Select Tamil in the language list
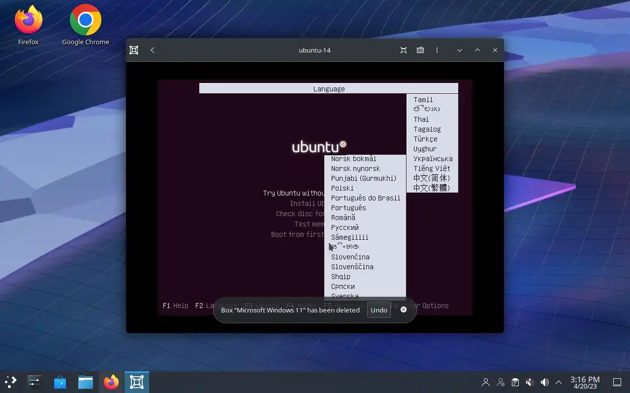This screenshot has height=393, width=630. [x=423, y=100]
